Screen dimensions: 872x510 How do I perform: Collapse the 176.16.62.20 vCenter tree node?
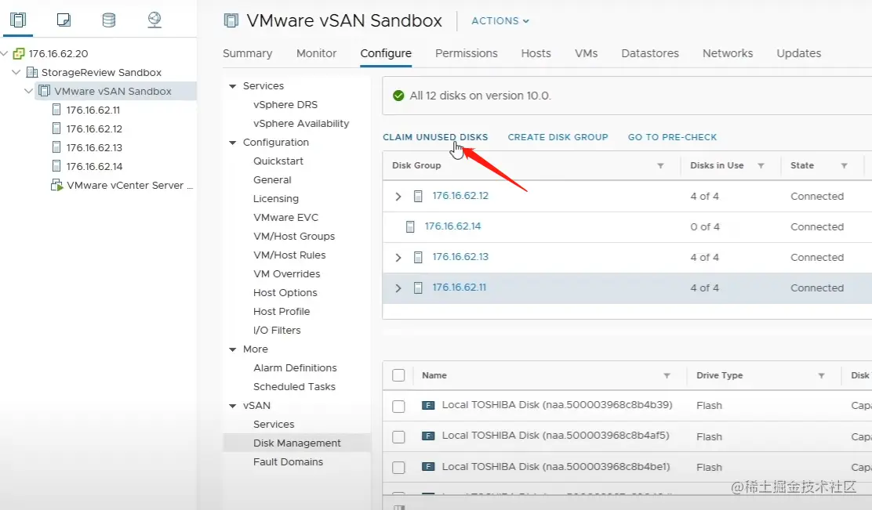[5, 53]
